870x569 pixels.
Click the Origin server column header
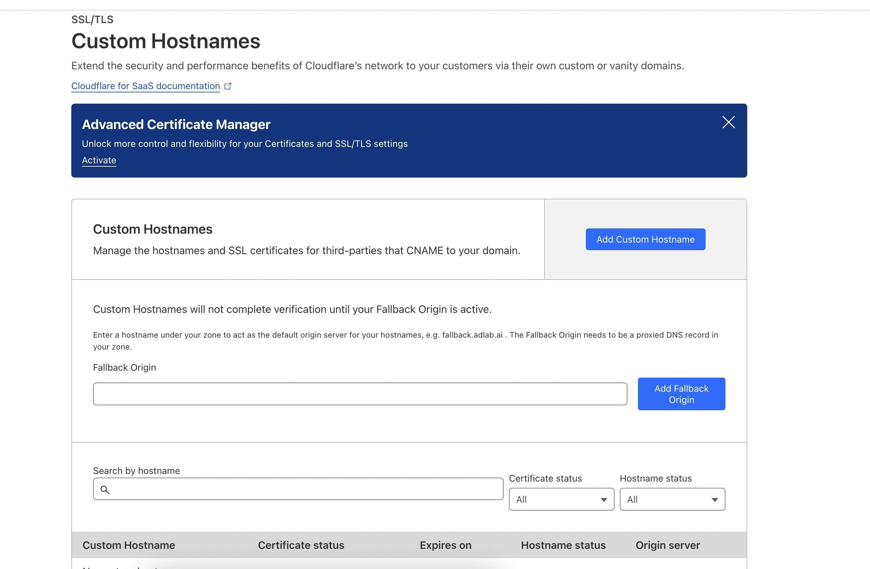[x=667, y=545]
